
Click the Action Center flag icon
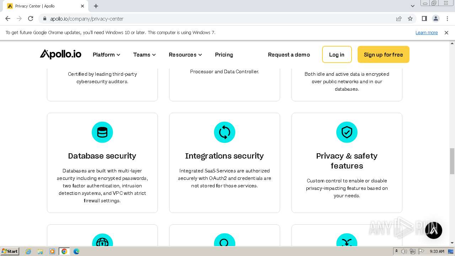(x=421, y=251)
